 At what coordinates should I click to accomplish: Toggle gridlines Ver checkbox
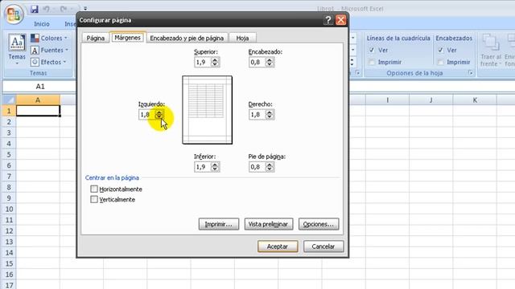[x=372, y=50]
